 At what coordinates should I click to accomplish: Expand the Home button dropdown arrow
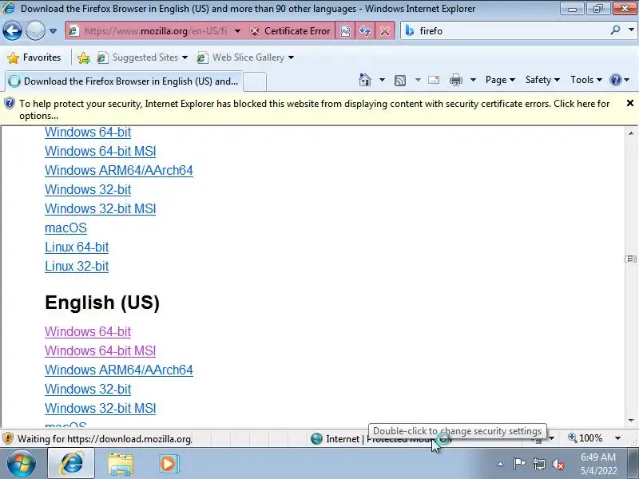pos(382,80)
